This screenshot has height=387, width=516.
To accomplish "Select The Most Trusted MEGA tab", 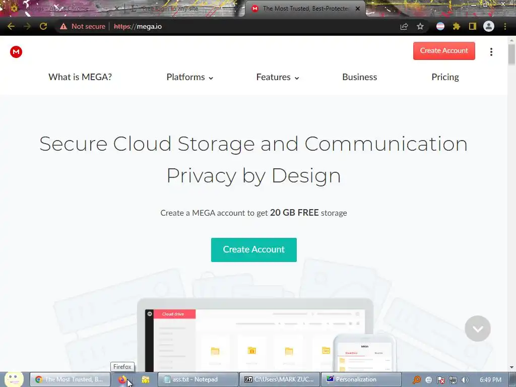I will [x=304, y=9].
